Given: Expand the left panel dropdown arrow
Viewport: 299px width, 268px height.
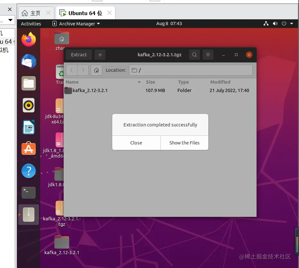Looking at the screenshot, I should 11,20.
